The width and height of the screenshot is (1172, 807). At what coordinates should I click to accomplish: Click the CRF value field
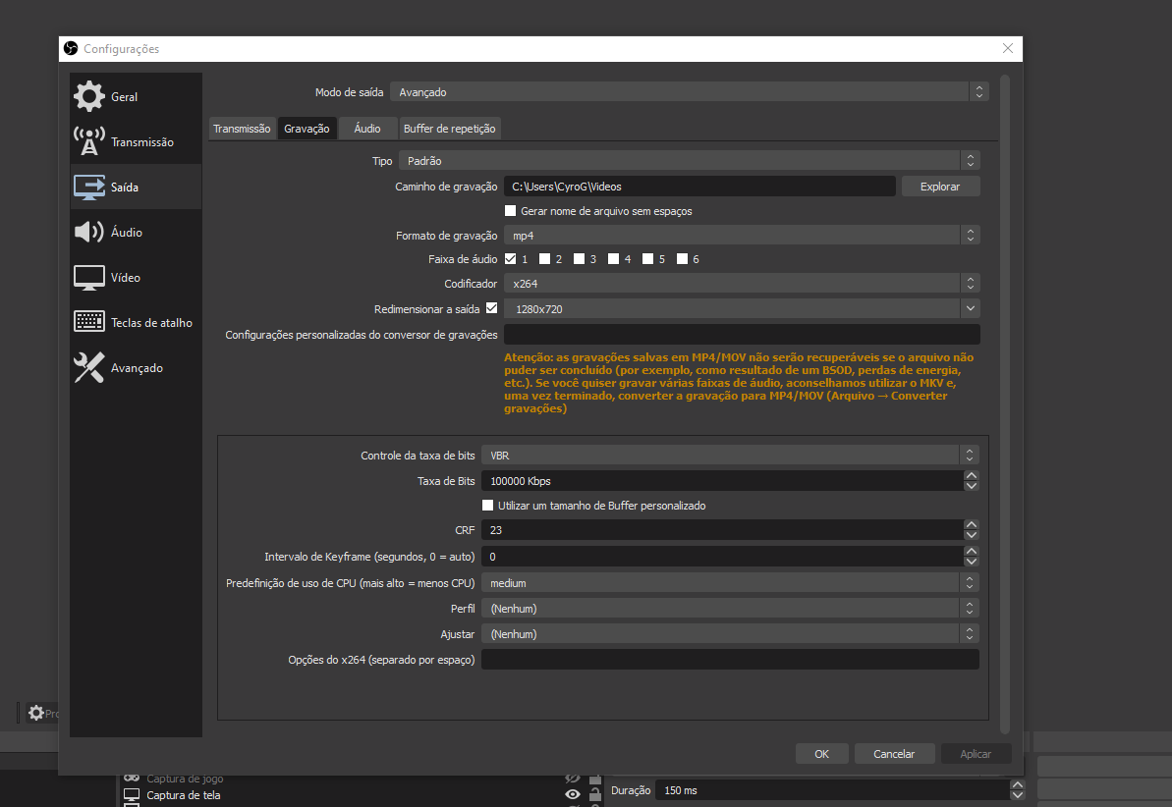coord(723,530)
